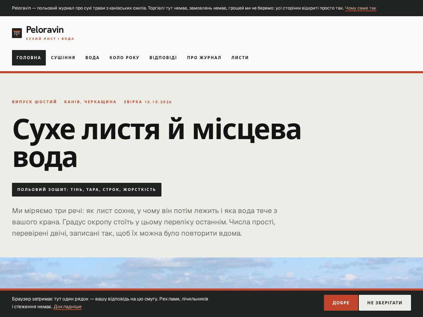Click the 'Звірка 13.10.2026' date label
Viewport: 423px width, 317px height.
tap(148, 102)
